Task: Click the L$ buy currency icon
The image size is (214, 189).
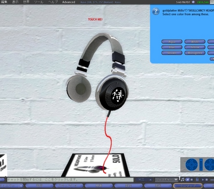Action: coord(193,2)
